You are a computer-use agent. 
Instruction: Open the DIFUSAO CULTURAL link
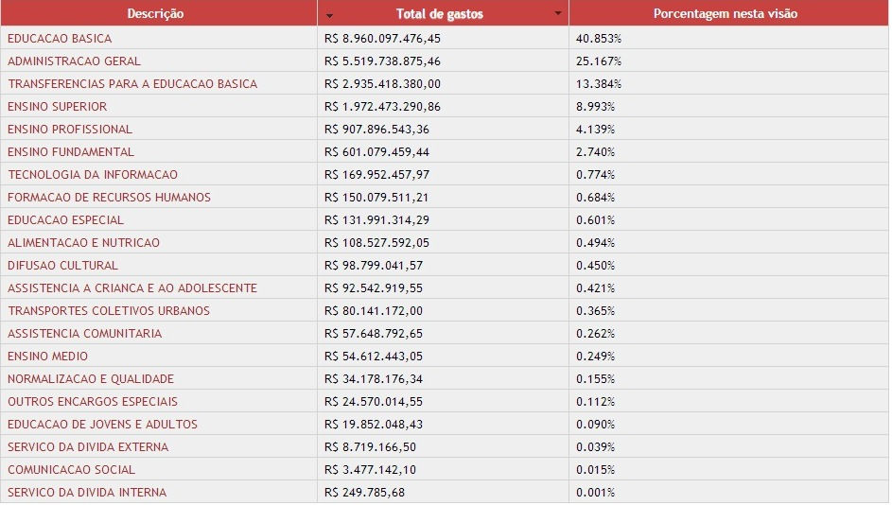62,266
